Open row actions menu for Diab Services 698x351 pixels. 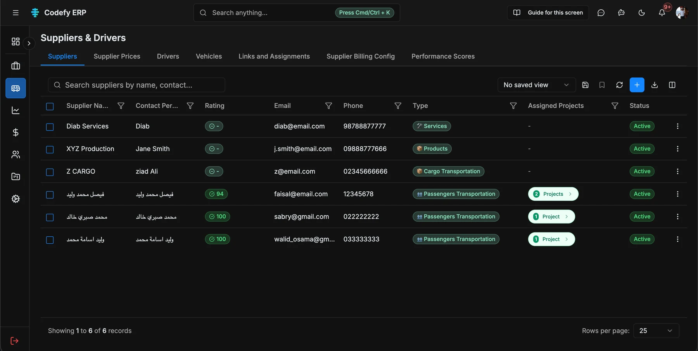[x=677, y=126]
